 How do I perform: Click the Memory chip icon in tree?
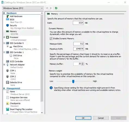pyautogui.click(x=7, y=31)
